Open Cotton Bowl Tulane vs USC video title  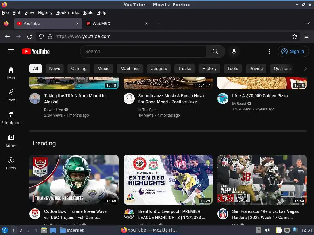pyautogui.click(x=75, y=214)
